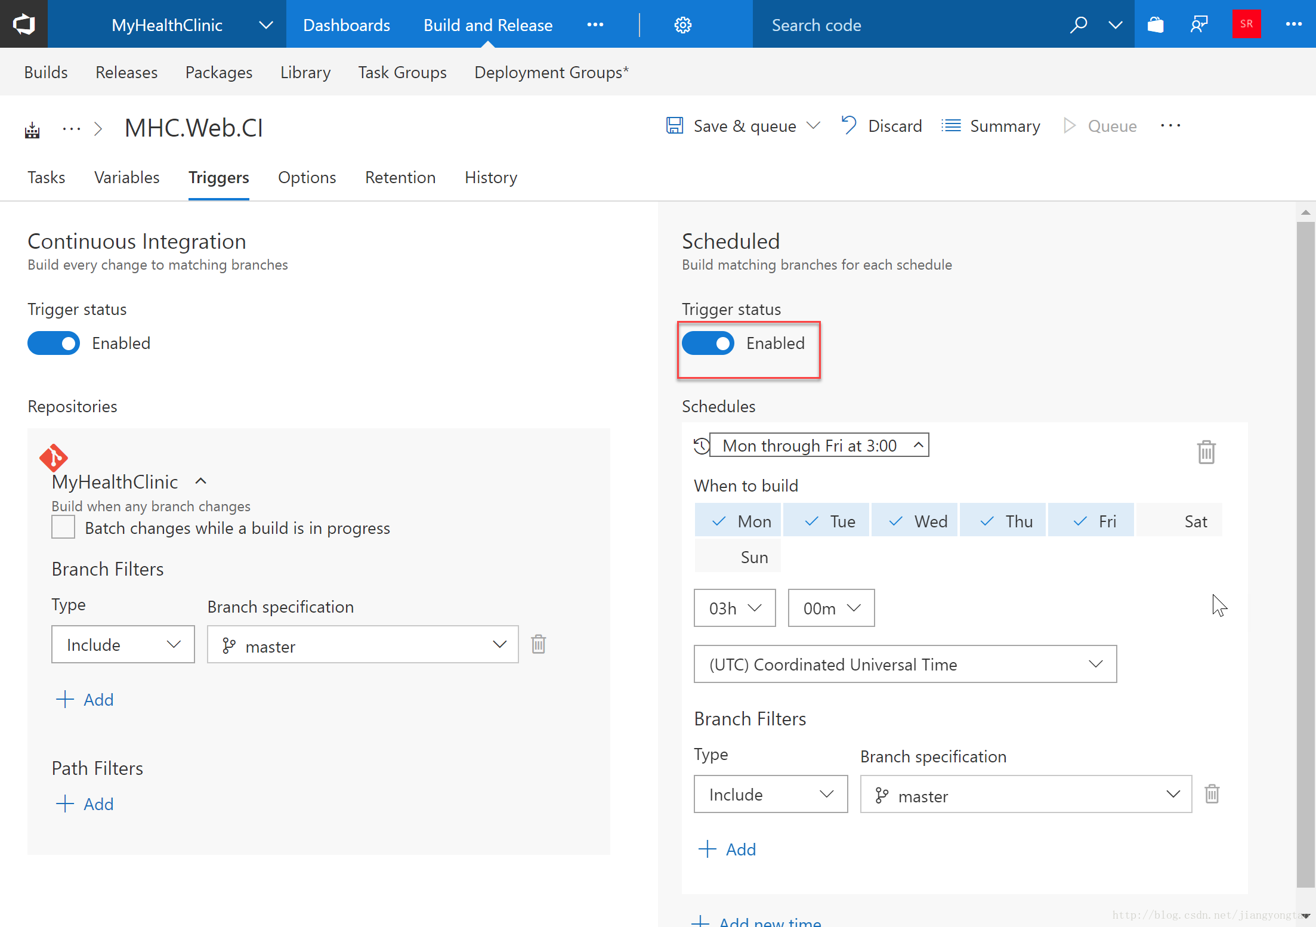The width and height of the screenshot is (1316, 927).
Task: Collapse Mon through Fri at 3:00 schedule
Action: pos(819,445)
